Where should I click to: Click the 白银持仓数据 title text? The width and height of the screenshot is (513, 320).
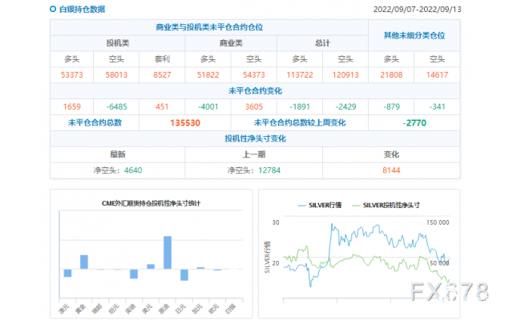click(82, 10)
